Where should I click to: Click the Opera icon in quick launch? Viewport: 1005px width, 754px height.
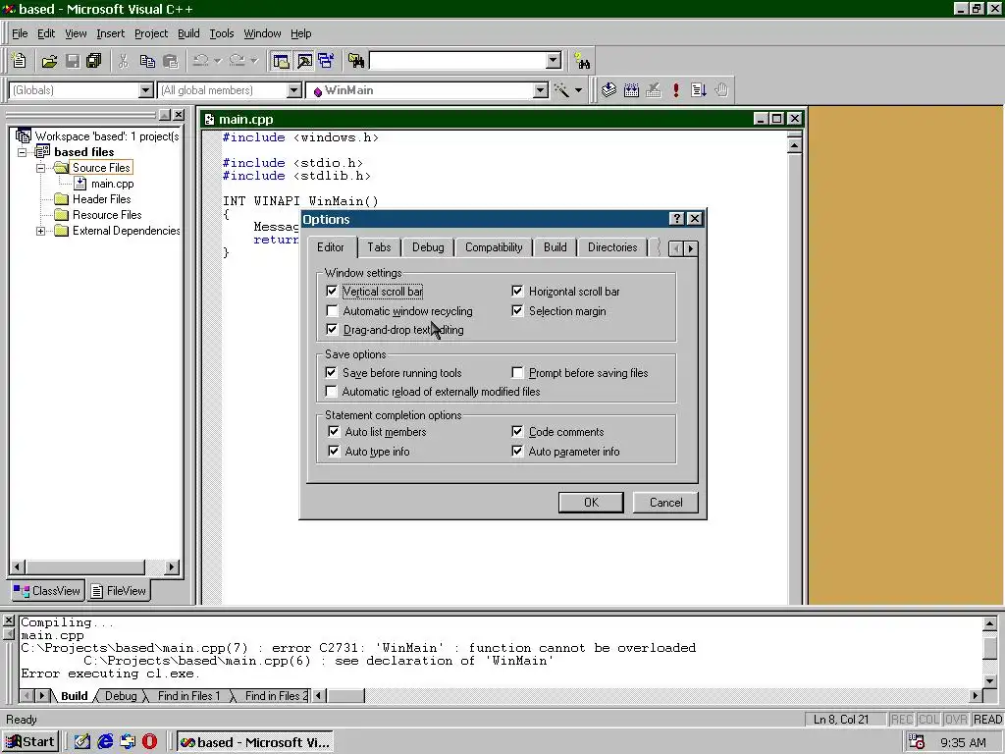(x=149, y=741)
